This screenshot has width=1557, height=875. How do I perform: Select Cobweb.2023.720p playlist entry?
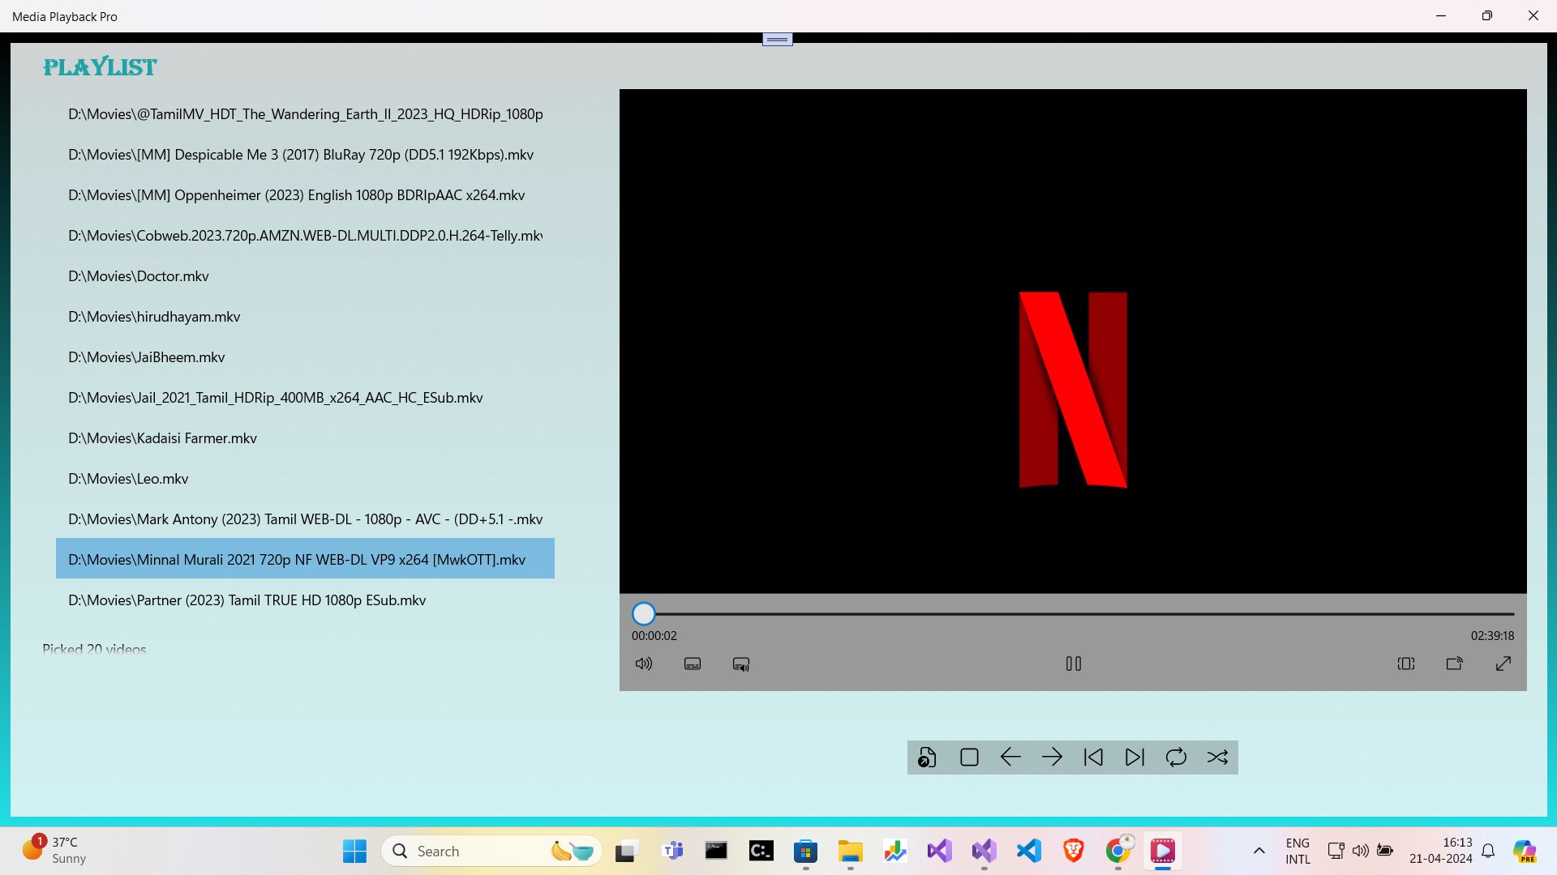(x=305, y=236)
